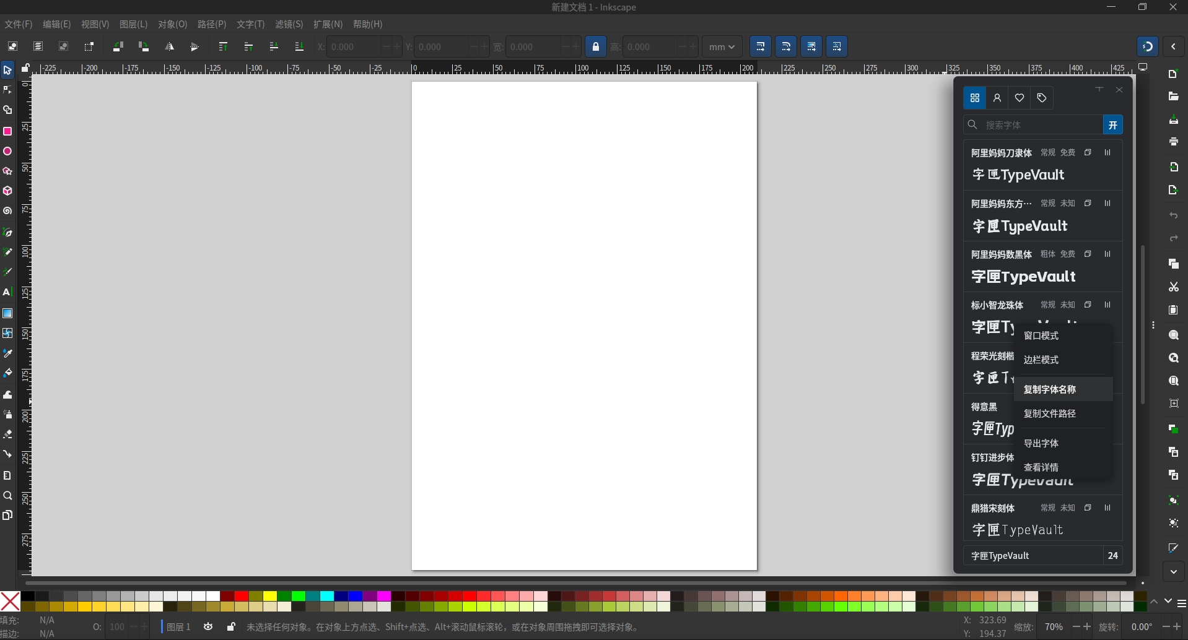
Task: Select the Rectangle tool
Action: coord(7,131)
